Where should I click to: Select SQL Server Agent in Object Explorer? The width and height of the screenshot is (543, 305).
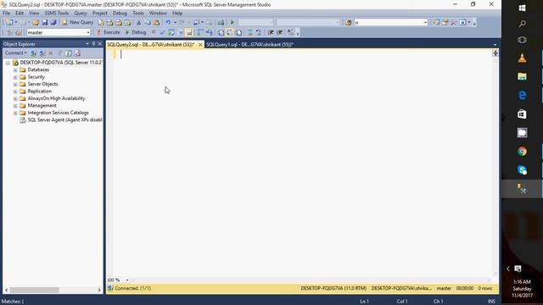(x=64, y=120)
